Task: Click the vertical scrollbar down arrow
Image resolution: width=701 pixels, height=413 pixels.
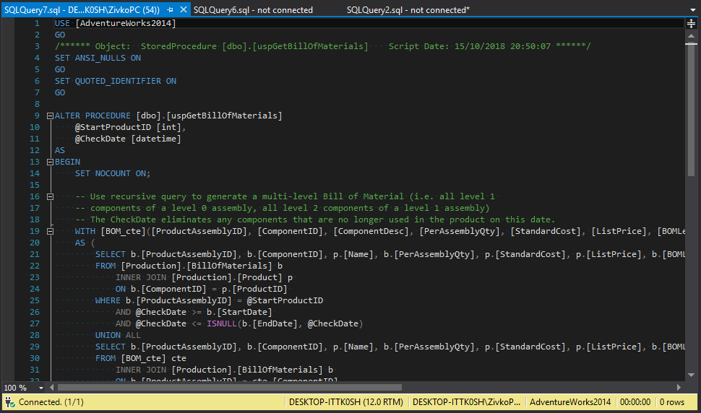Action: pos(691,375)
